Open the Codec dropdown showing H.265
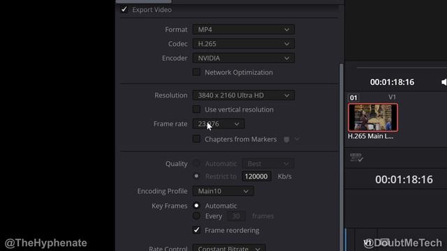This screenshot has width=447, height=251. [244, 44]
